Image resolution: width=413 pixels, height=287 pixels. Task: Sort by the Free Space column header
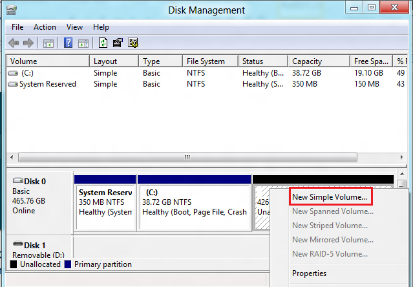point(372,61)
